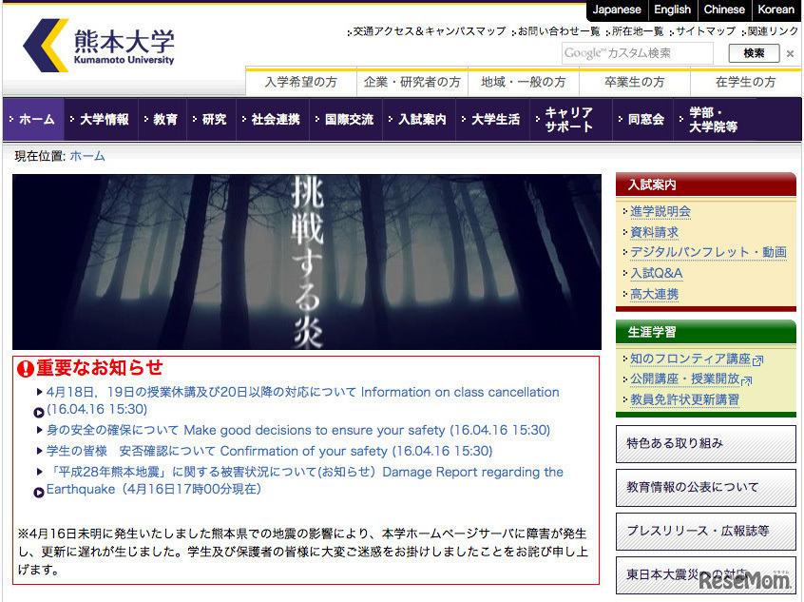Screen dimensions: 804x602
Task: Switch language to Chinese
Action: tap(724, 10)
